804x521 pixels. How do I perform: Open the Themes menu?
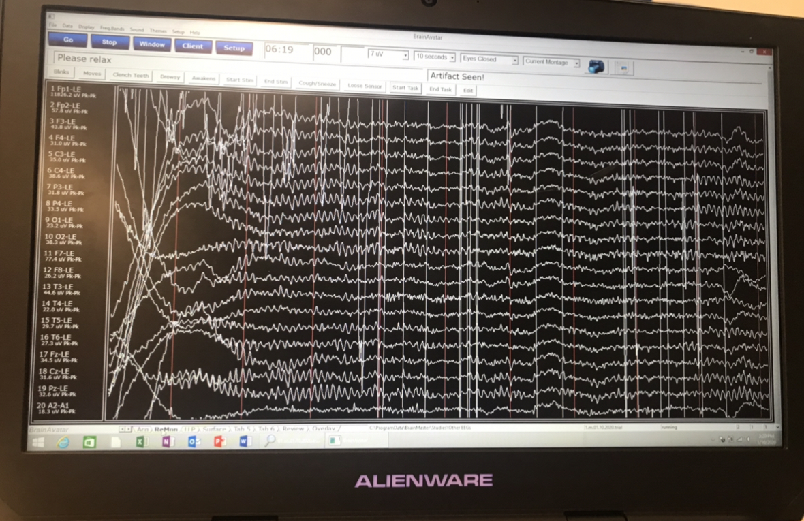(158, 30)
